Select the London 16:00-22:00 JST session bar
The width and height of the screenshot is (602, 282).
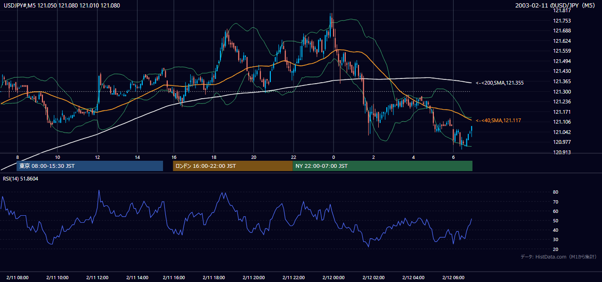click(233, 166)
